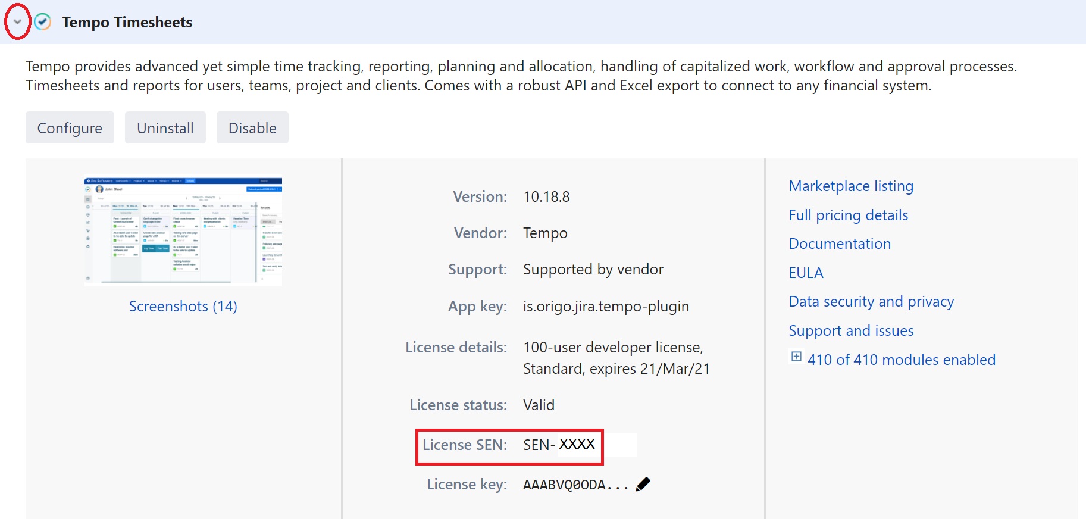Click the Tempo Timesheets app title
The width and height of the screenshot is (1086, 531).
click(127, 22)
